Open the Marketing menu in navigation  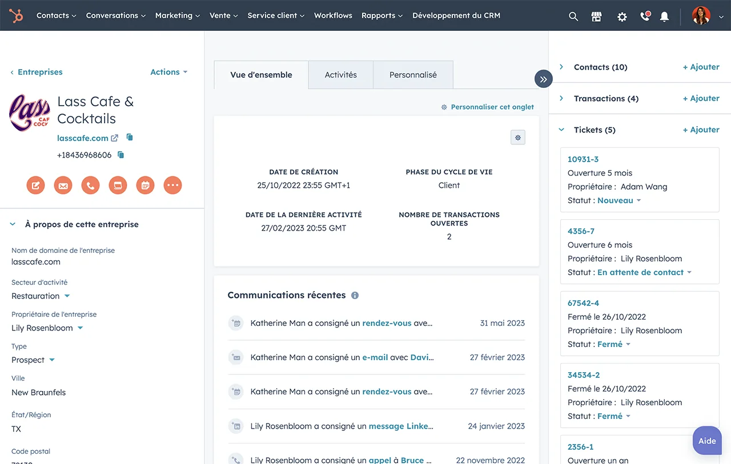pos(177,15)
